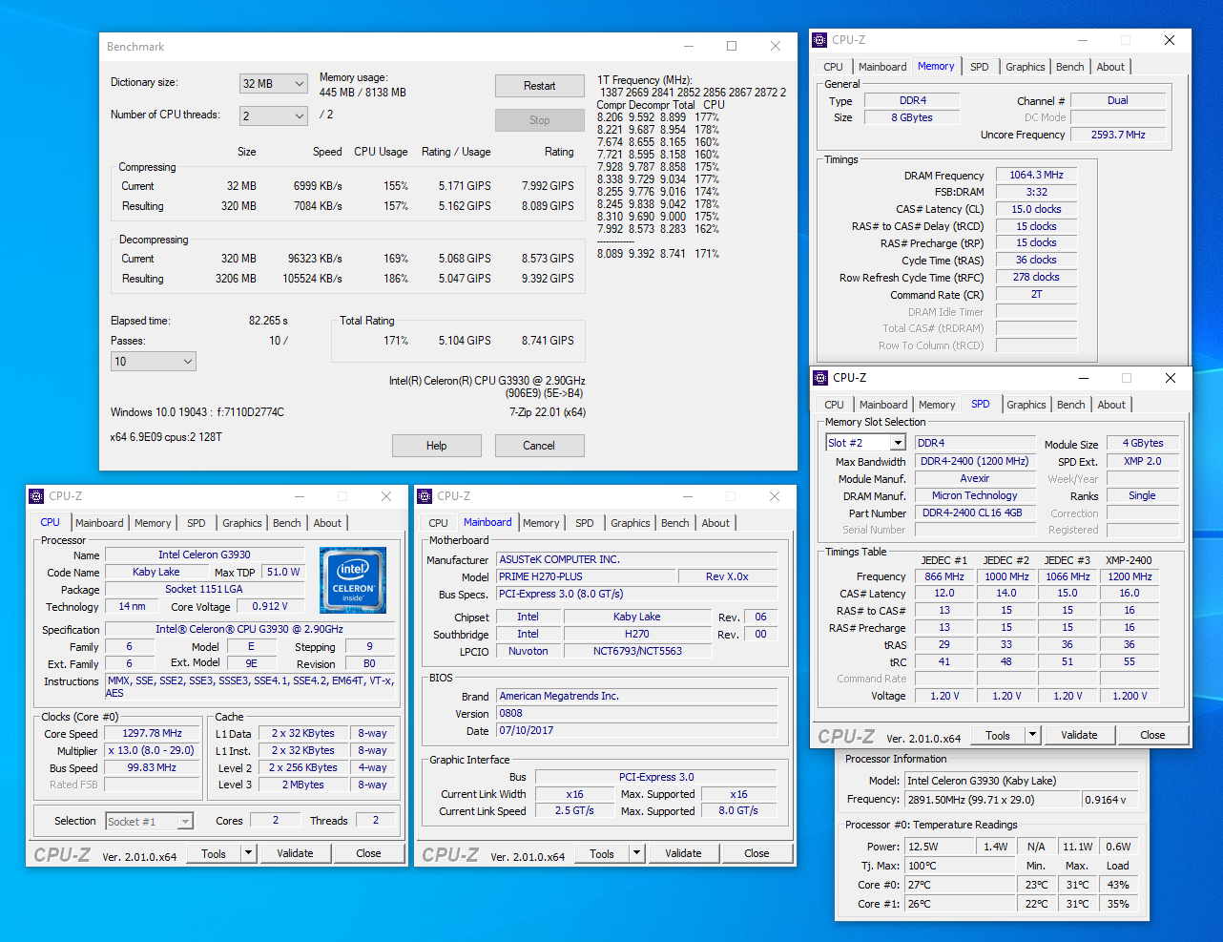Click the DRAM Manuf. value Micron Technology
Viewport: 1223px width, 942px height.
[x=975, y=495]
